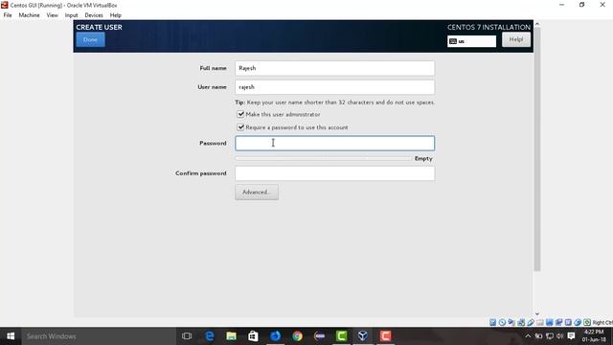Viewport: 613px width, 345px height.
Task: Open the VirtualBox Devices menu
Action: (x=94, y=15)
